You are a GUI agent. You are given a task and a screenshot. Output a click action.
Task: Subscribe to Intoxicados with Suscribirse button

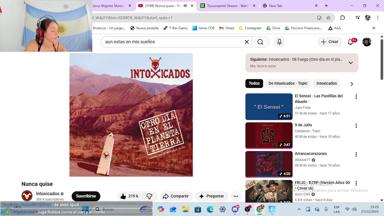click(x=86, y=196)
